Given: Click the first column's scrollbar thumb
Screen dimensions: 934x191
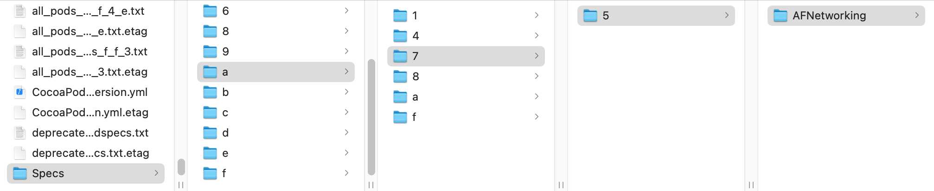Looking at the screenshot, I should pos(181,167).
